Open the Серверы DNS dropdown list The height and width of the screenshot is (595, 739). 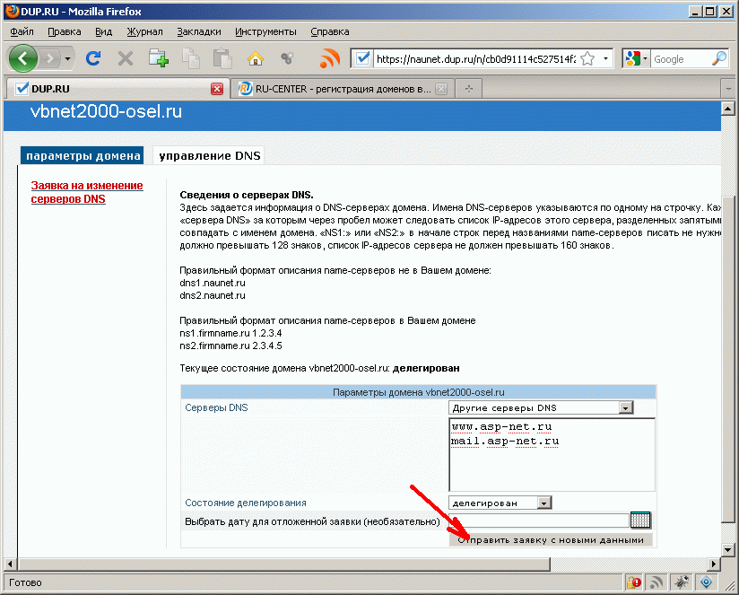tap(541, 407)
